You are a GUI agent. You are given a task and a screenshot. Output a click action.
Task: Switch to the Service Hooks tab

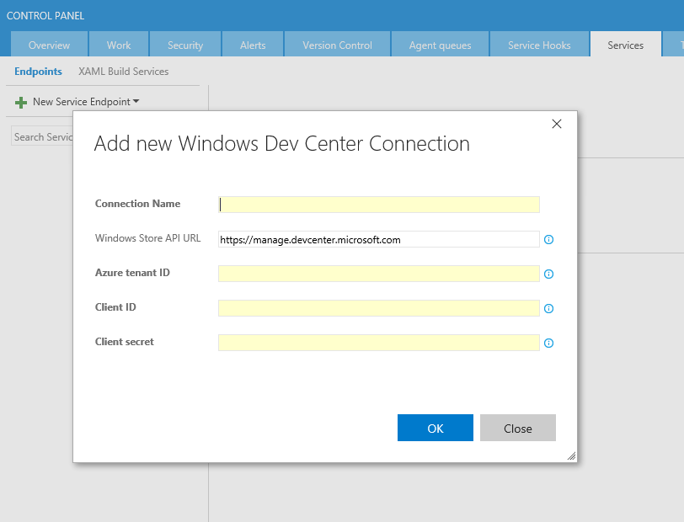[x=539, y=45]
